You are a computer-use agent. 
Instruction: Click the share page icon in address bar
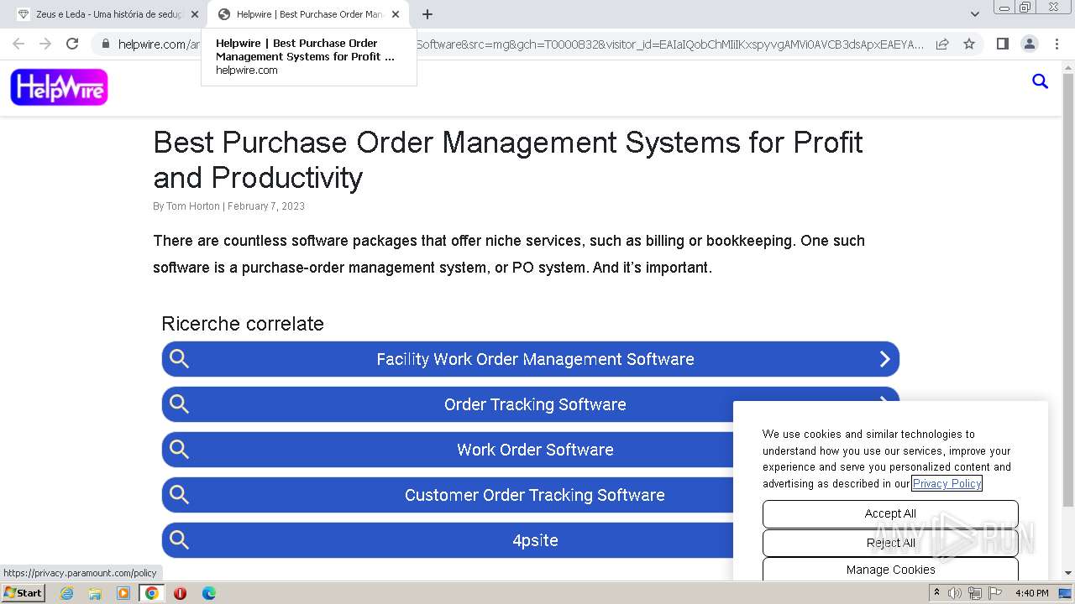pyautogui.click(x=942, y=44)
